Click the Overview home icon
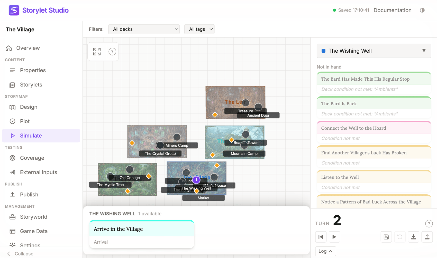Image resolution: width=437 pixels, height=258 pixels. [9, 48]
